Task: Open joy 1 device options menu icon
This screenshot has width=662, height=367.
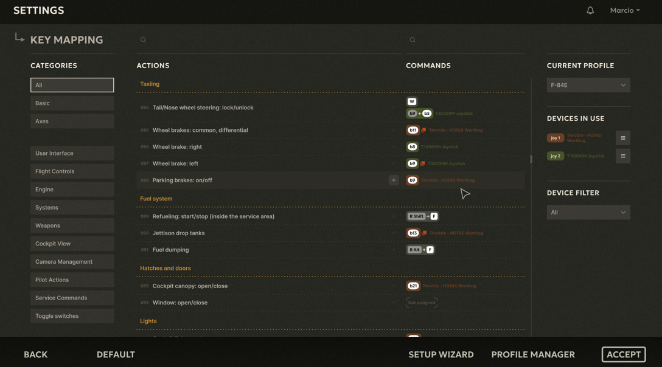Action: click(x=622, y=138)
